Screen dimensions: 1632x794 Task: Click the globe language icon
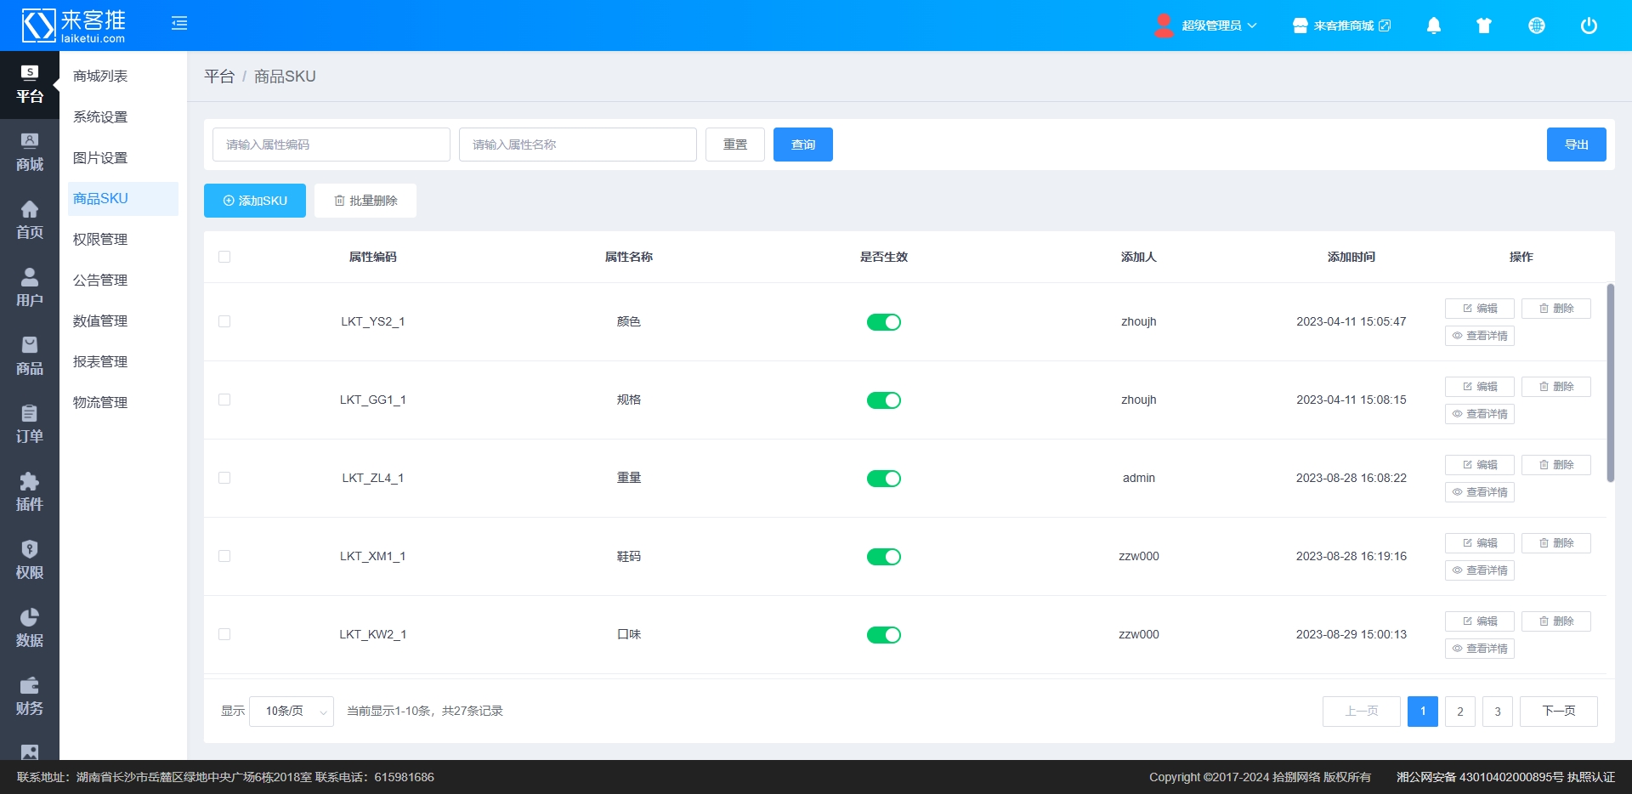[x=1536, y=26]
